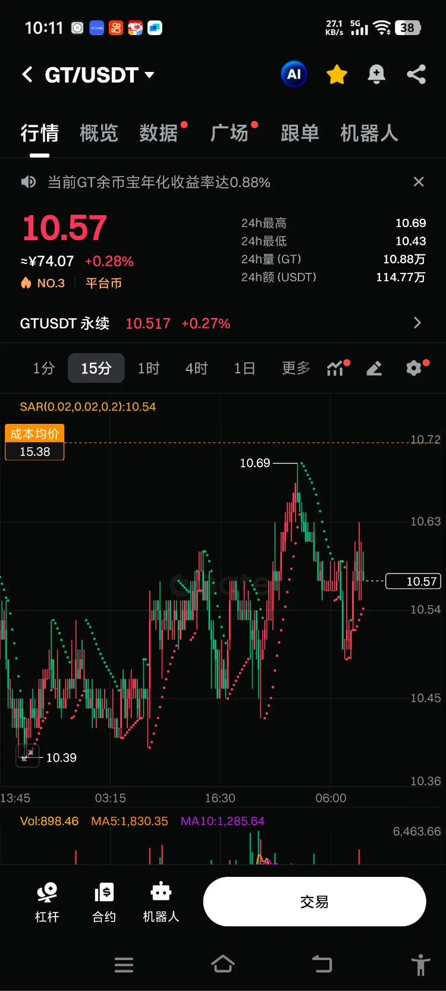Open the 余币宝 yield announcement text
Screen dimensions: 446x991
[x=159, y=182]
